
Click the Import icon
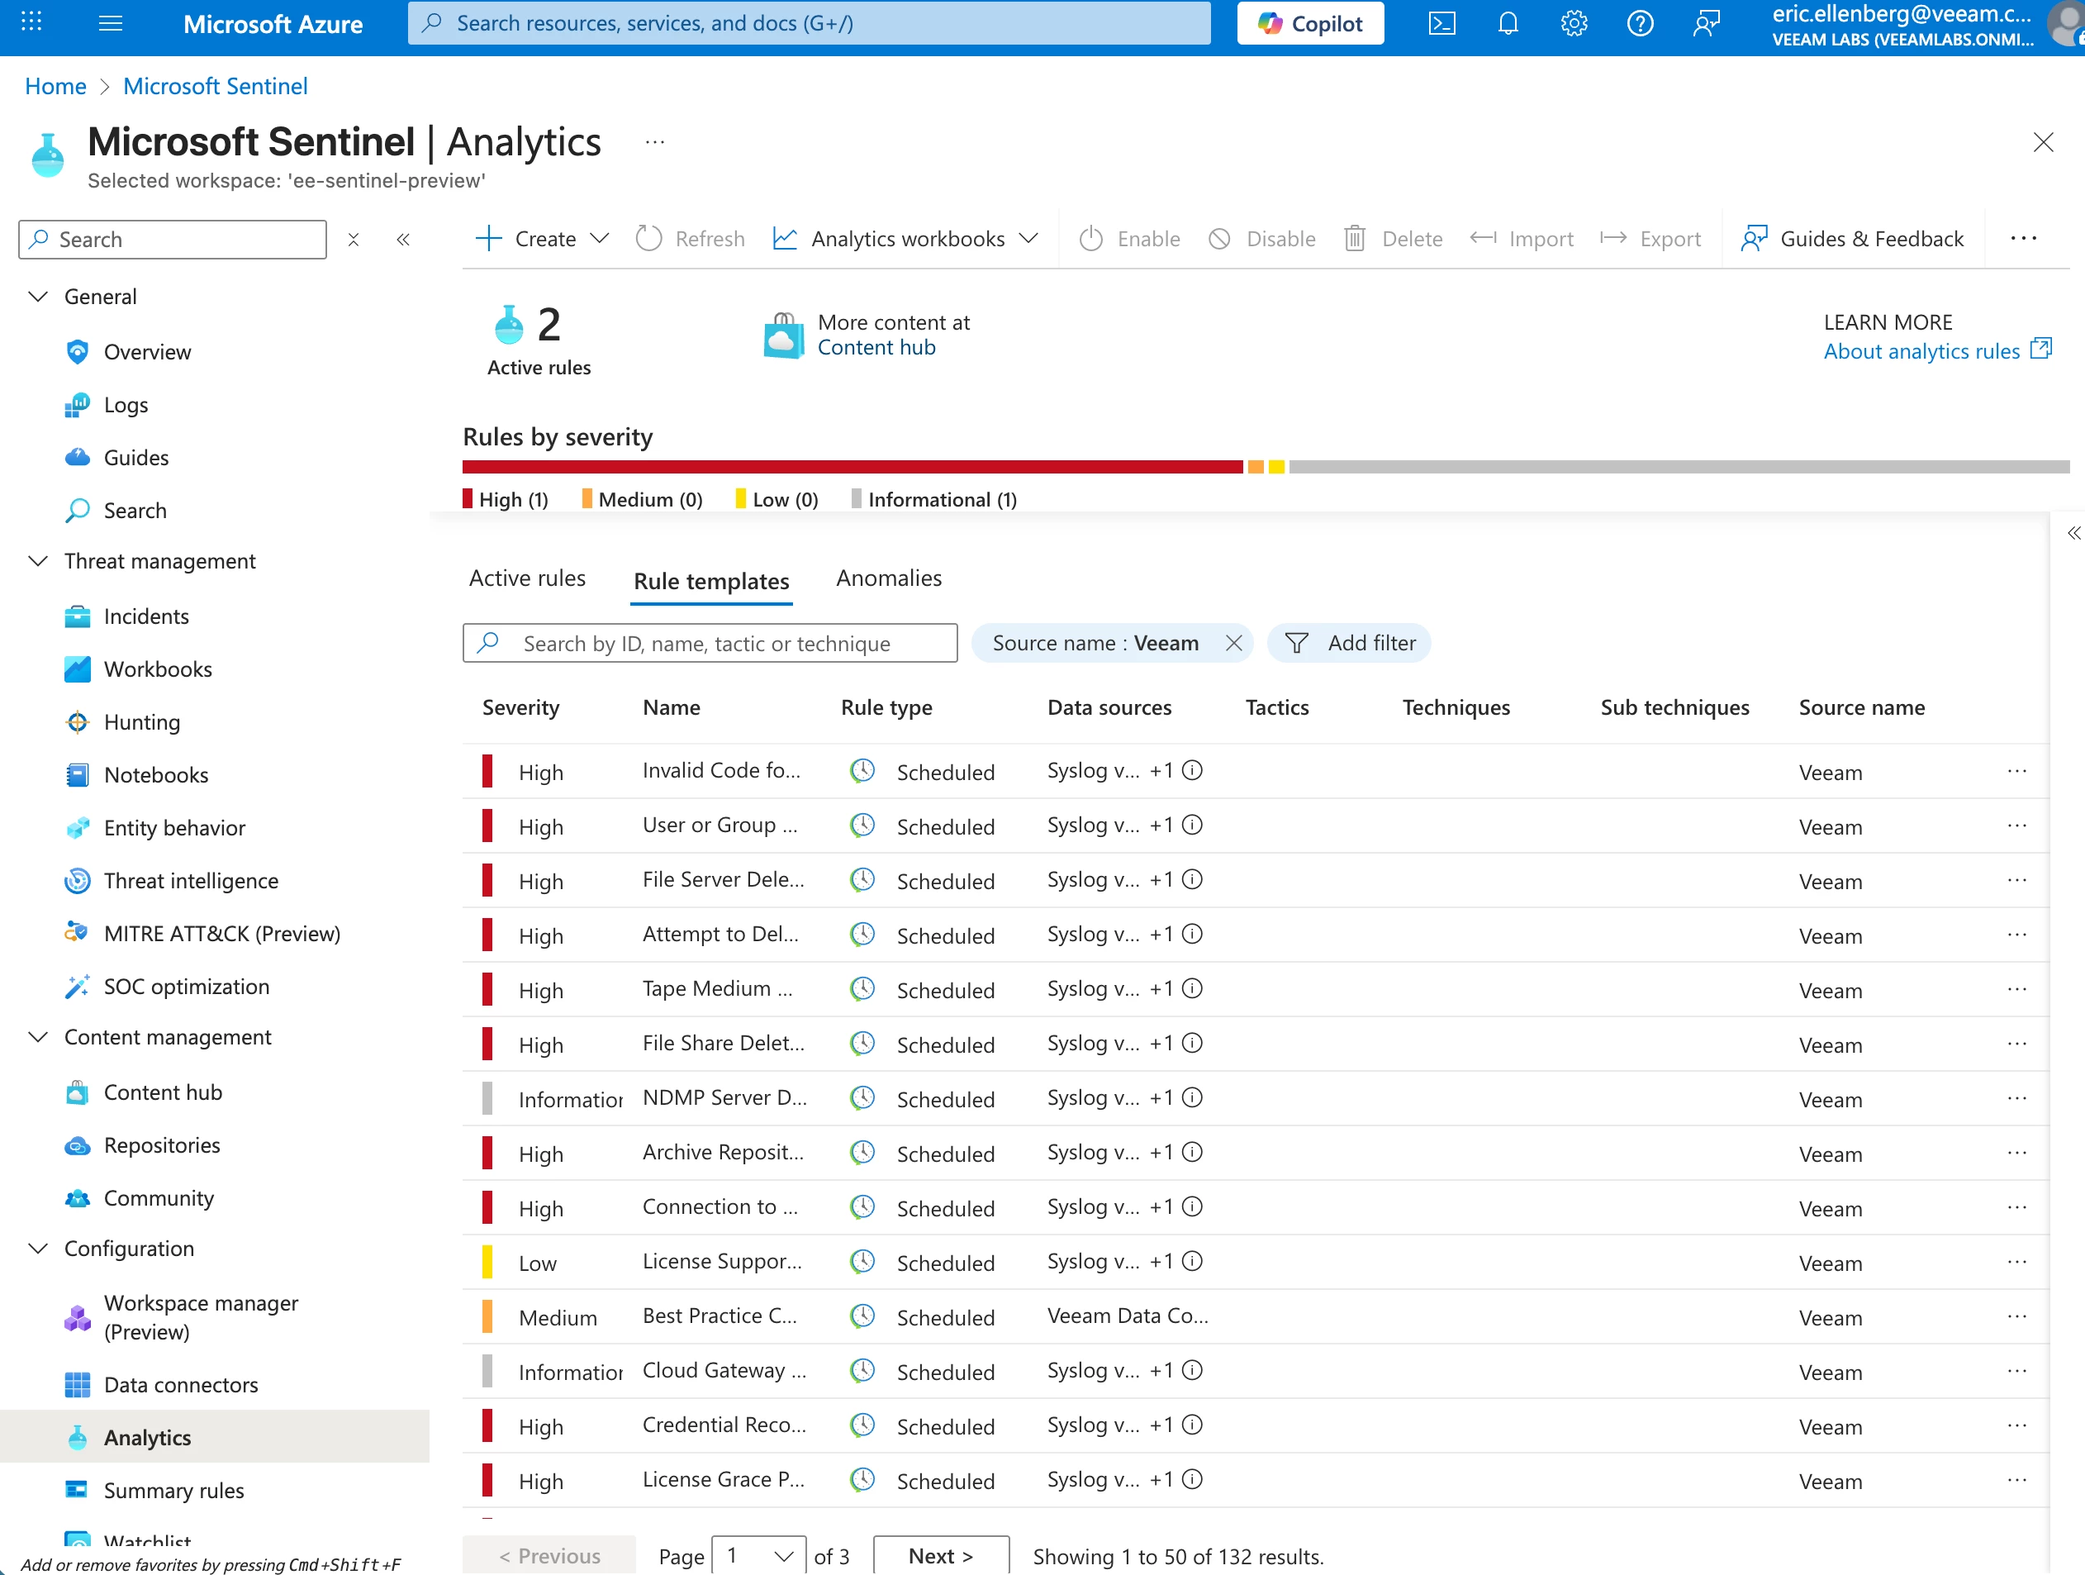click(1483, 239)
